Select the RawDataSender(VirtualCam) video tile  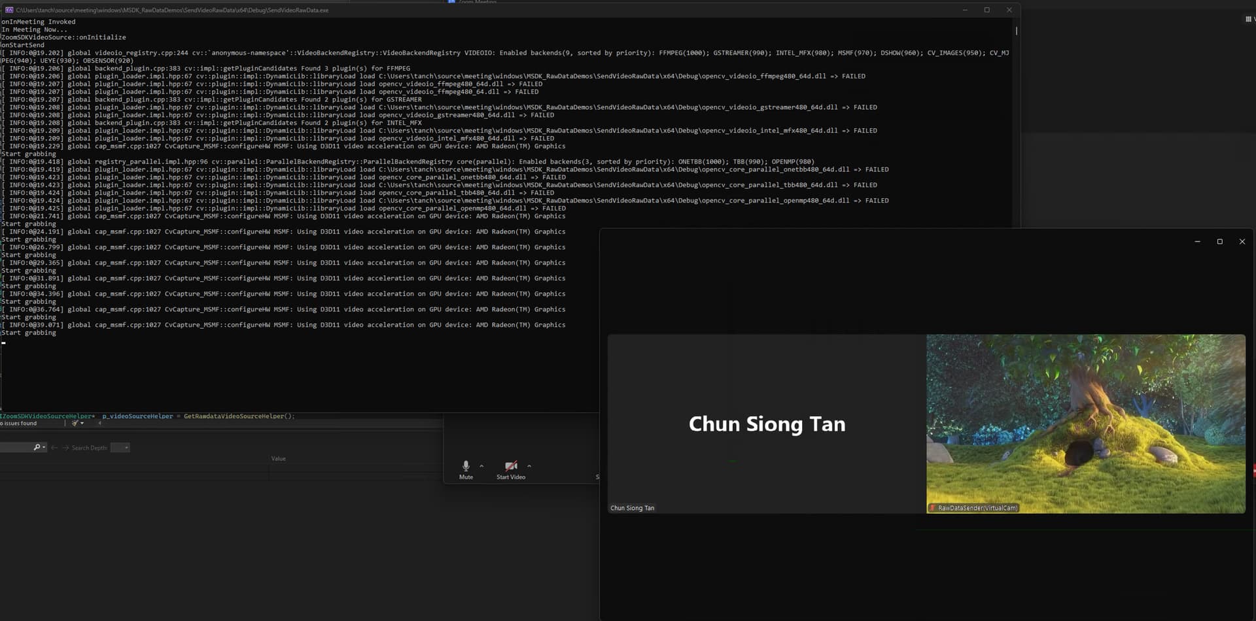pyautogui.click(x=1086, y=424)
